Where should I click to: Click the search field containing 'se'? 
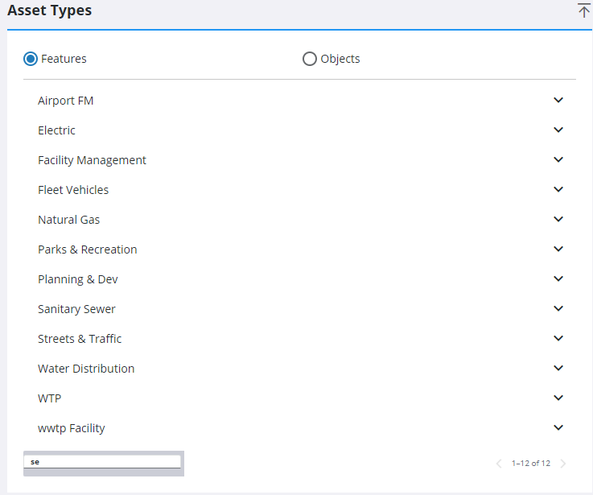[103, 462]
